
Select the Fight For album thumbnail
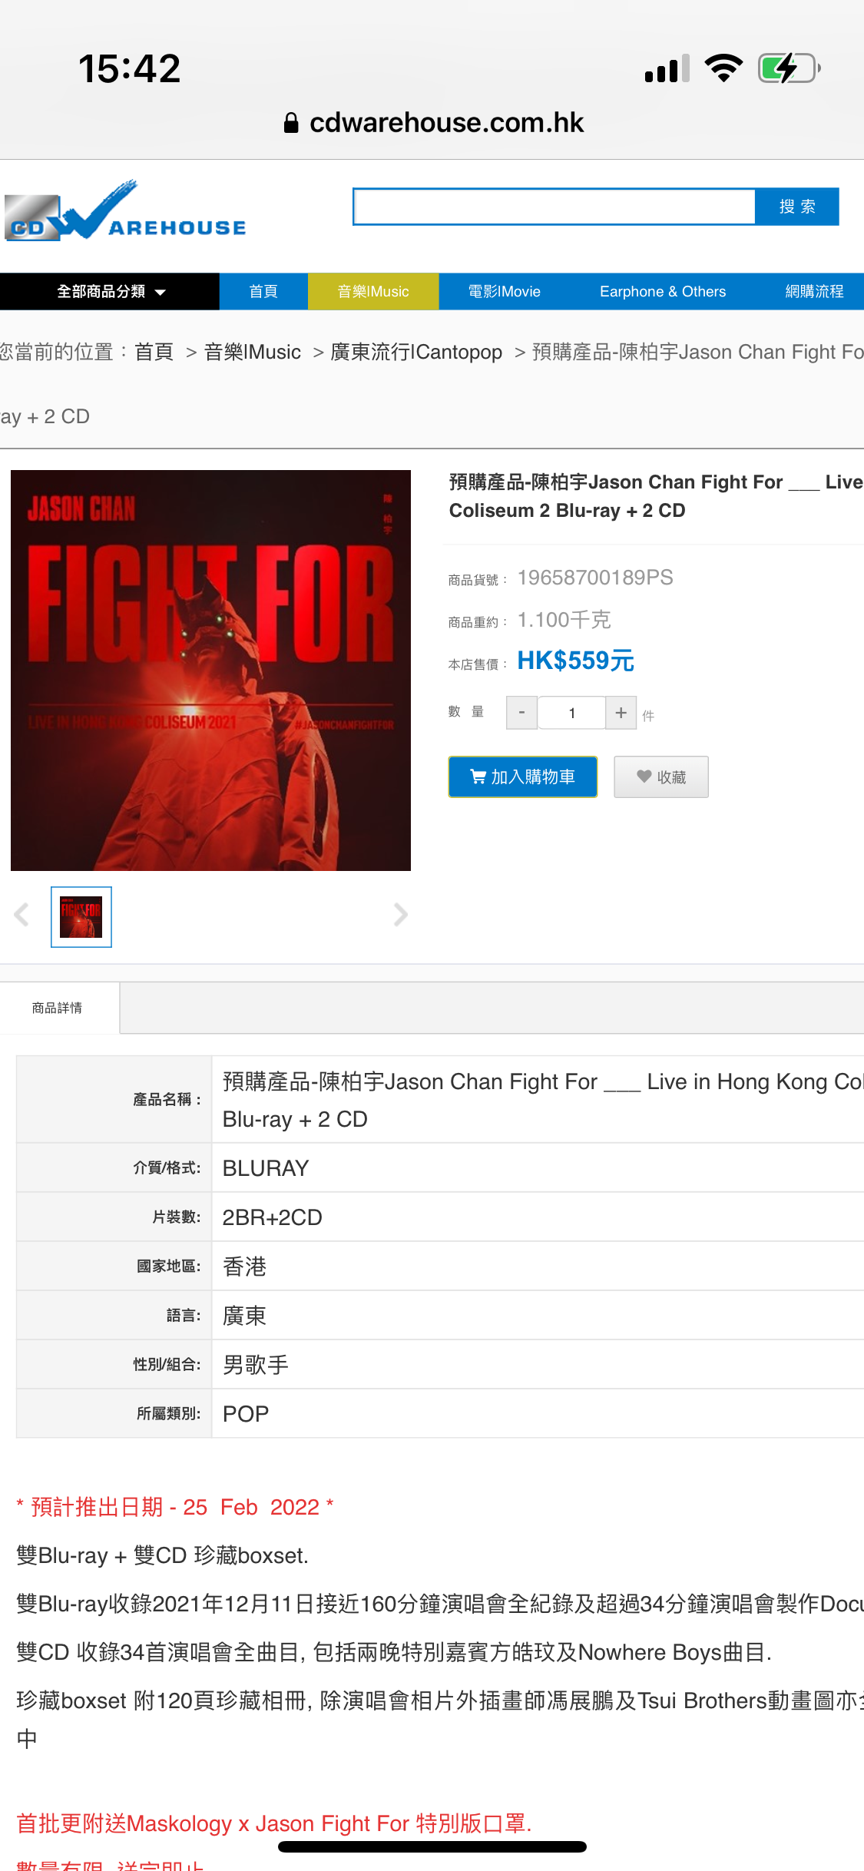click(x=81, y=917)
